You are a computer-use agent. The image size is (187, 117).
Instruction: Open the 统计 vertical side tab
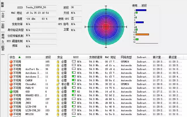click(3, 15)
